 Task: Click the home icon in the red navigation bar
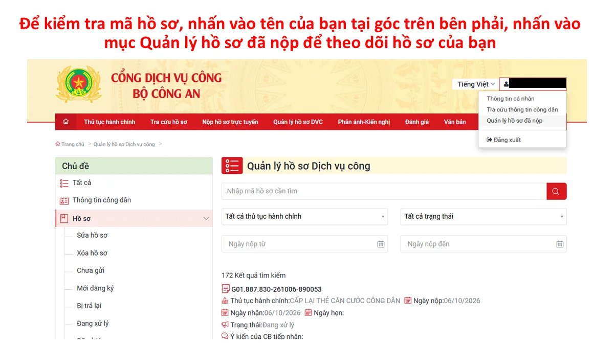click(65, 122)
